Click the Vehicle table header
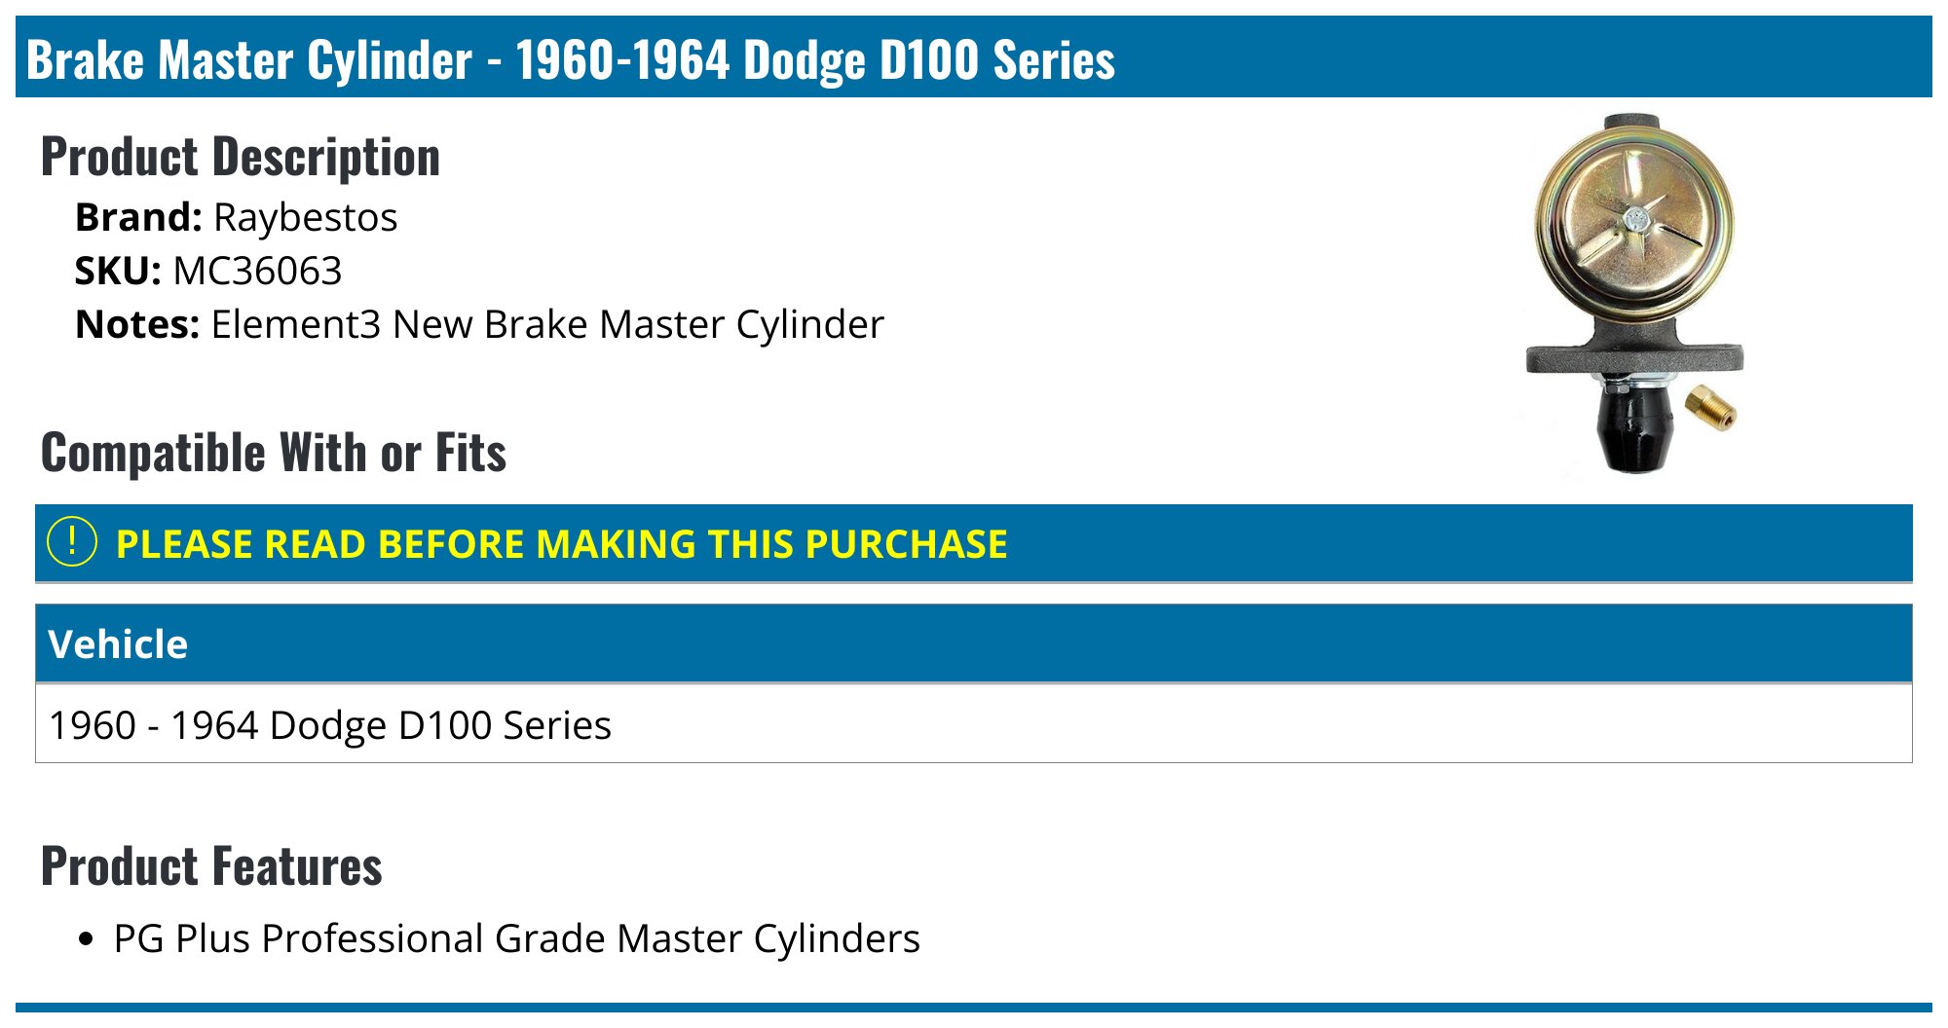1948x1028 pixels. pyautogui.click(x=118, y=644)
